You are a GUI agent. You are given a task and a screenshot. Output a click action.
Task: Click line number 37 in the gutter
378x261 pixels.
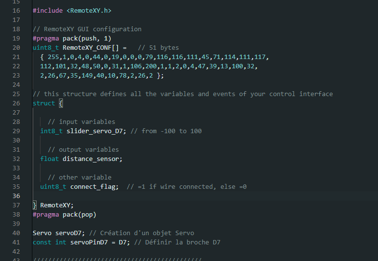tap(16, 205)
